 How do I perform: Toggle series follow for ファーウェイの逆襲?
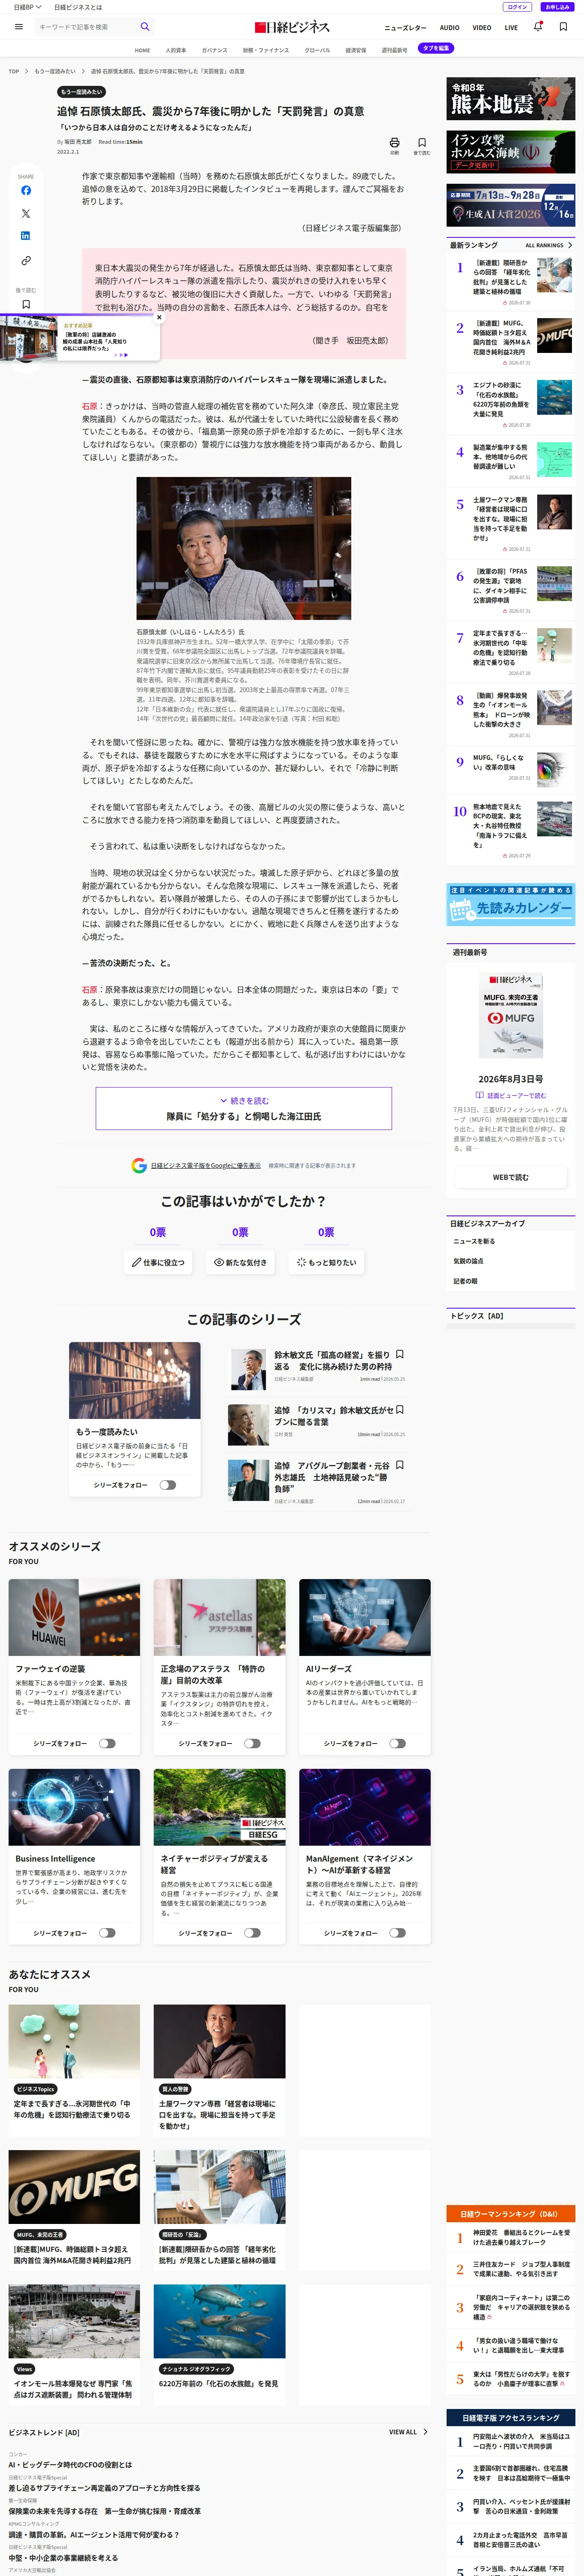click(107, 1743)
